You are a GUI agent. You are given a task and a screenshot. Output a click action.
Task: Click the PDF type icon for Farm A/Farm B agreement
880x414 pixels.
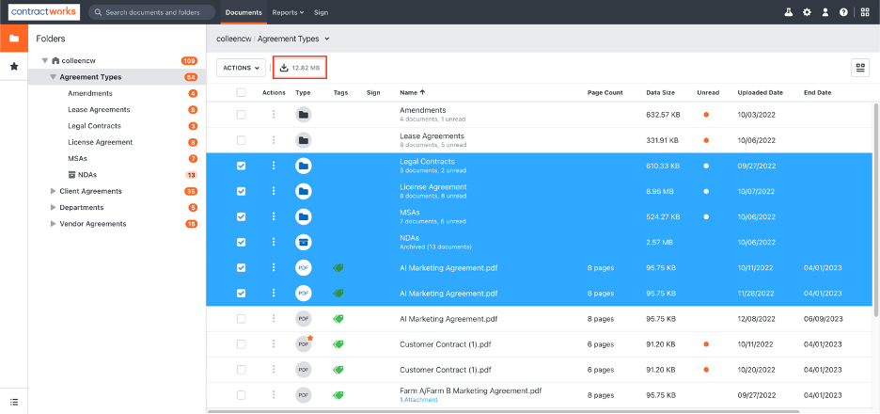point(304,395)
